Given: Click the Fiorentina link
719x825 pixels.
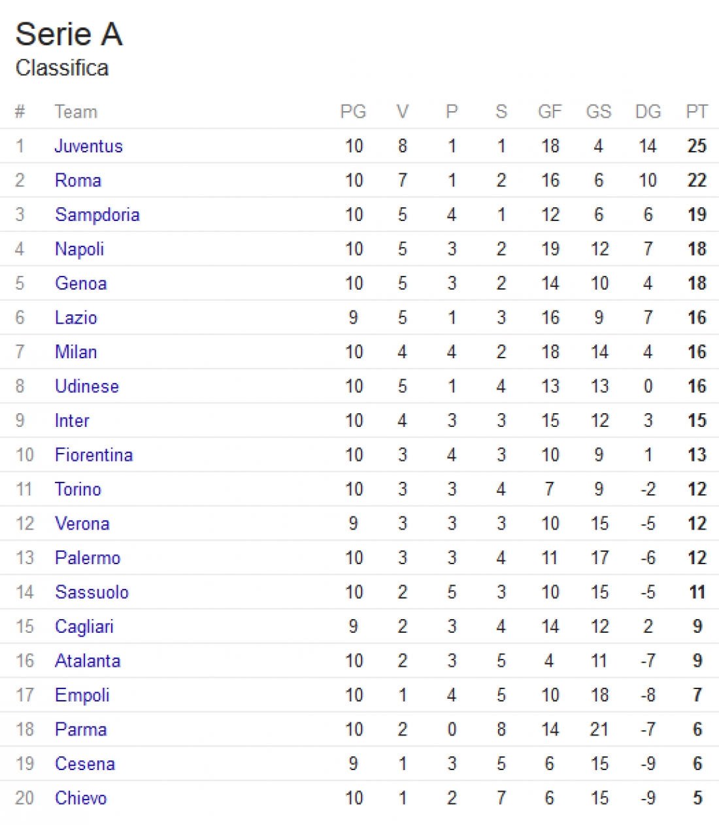Looking at the screenshot, I should click(93, 455).
